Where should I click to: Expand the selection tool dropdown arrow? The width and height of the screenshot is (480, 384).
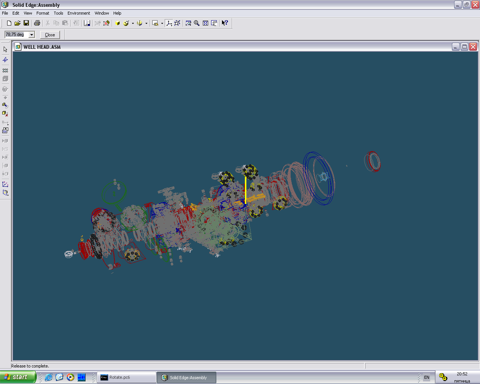tap(162, 23)
